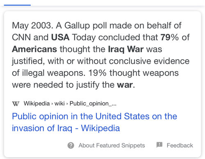Click the 'Gallup poll' phrase
Screen dimensions: 205x159
[x=85, y=25]
